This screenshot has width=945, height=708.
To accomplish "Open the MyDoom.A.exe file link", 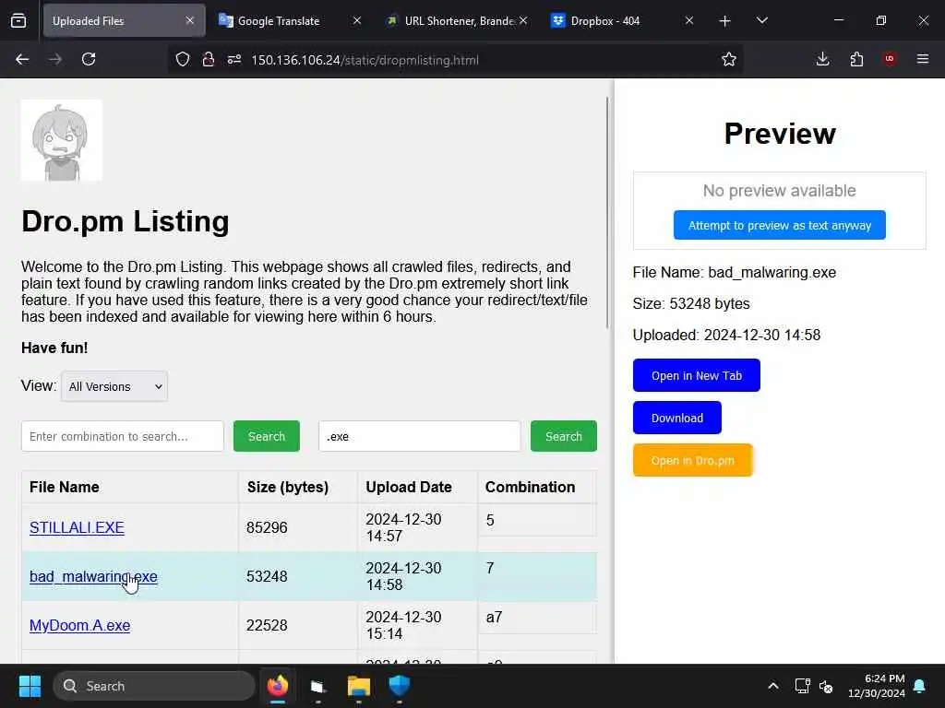I will (79, 625).
